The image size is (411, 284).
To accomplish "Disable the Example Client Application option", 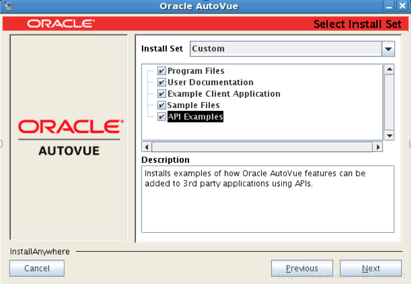I will coord(162,94).
